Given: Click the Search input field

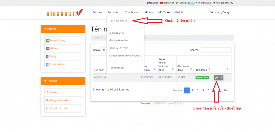Looking at the screenshot, I should (216, 50).
